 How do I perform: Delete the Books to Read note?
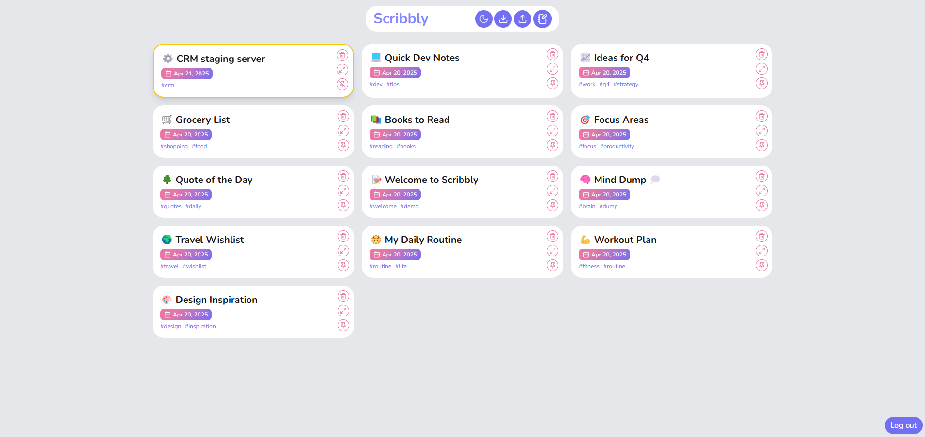[x=553, y=116]
